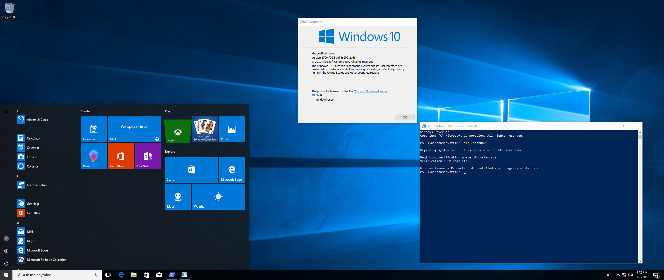Launch the Paint 3D tile
664x280 pixels.
(x=94, y=156)
